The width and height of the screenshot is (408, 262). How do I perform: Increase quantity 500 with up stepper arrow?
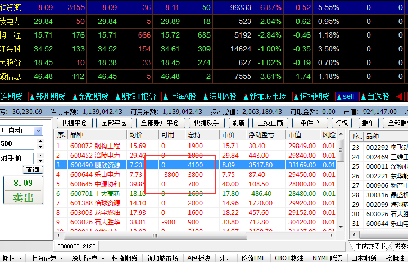(x=40, y=141)
